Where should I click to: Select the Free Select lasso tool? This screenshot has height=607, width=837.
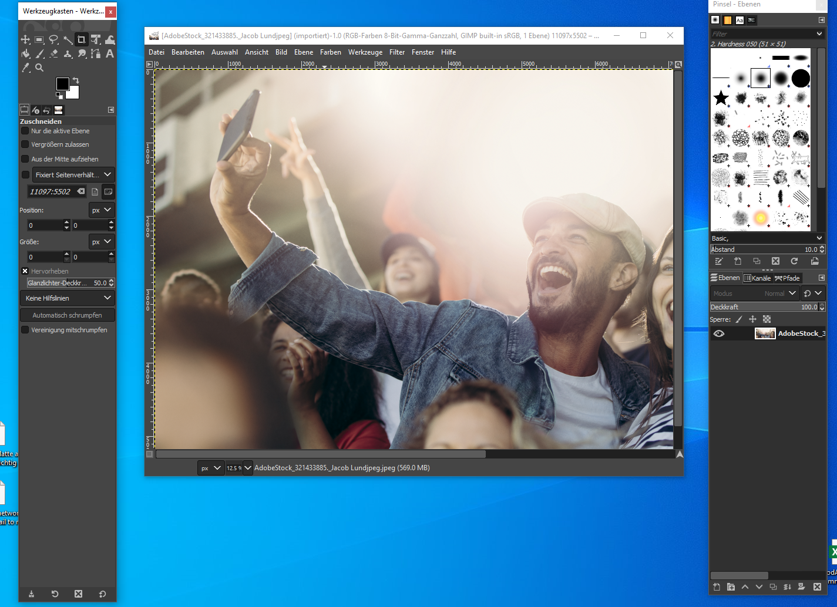pyautogui.click(x=53, y=40)
